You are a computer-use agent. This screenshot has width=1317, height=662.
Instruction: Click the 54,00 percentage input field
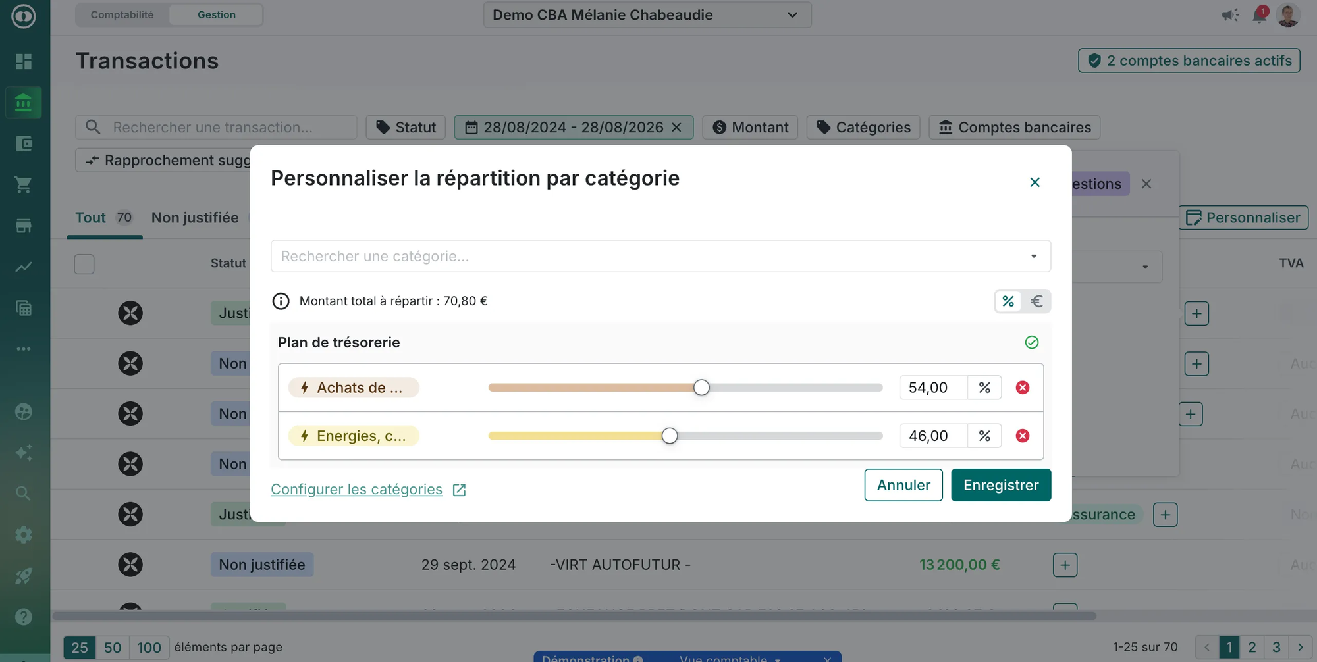pos(932,388)
